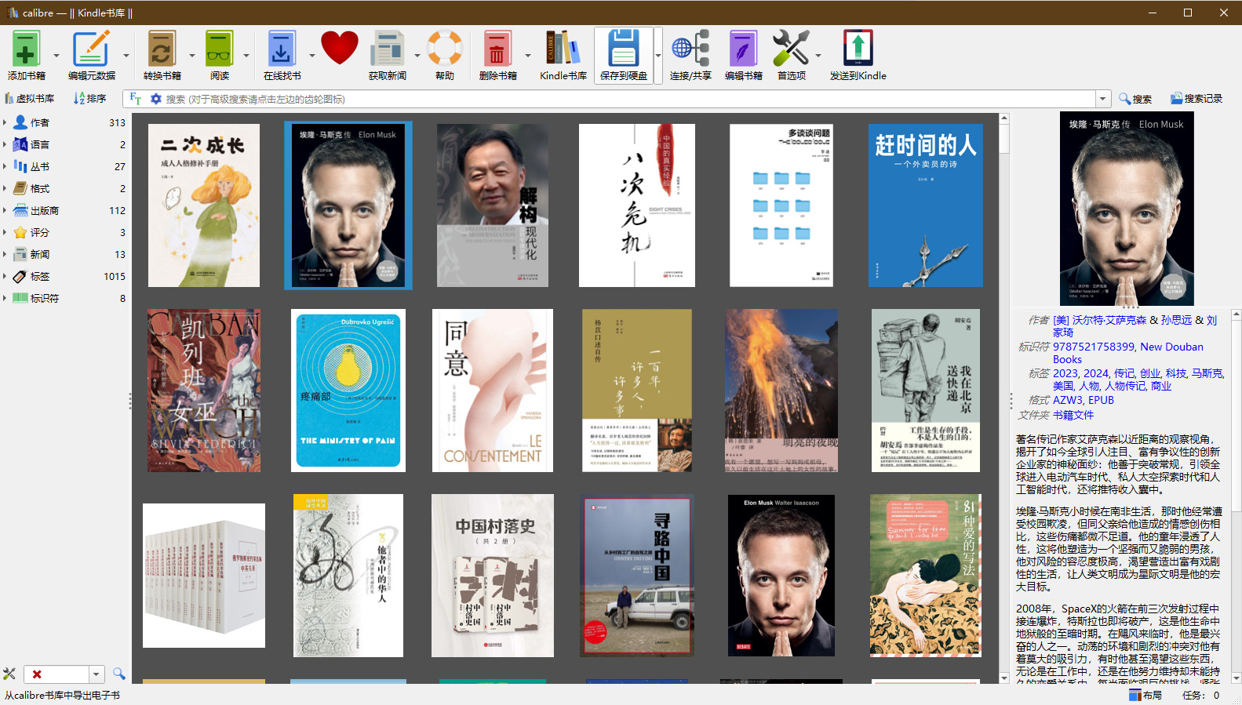Click tag browser magnifier find icon
The image size is (1242, 705).
(119, 674)
